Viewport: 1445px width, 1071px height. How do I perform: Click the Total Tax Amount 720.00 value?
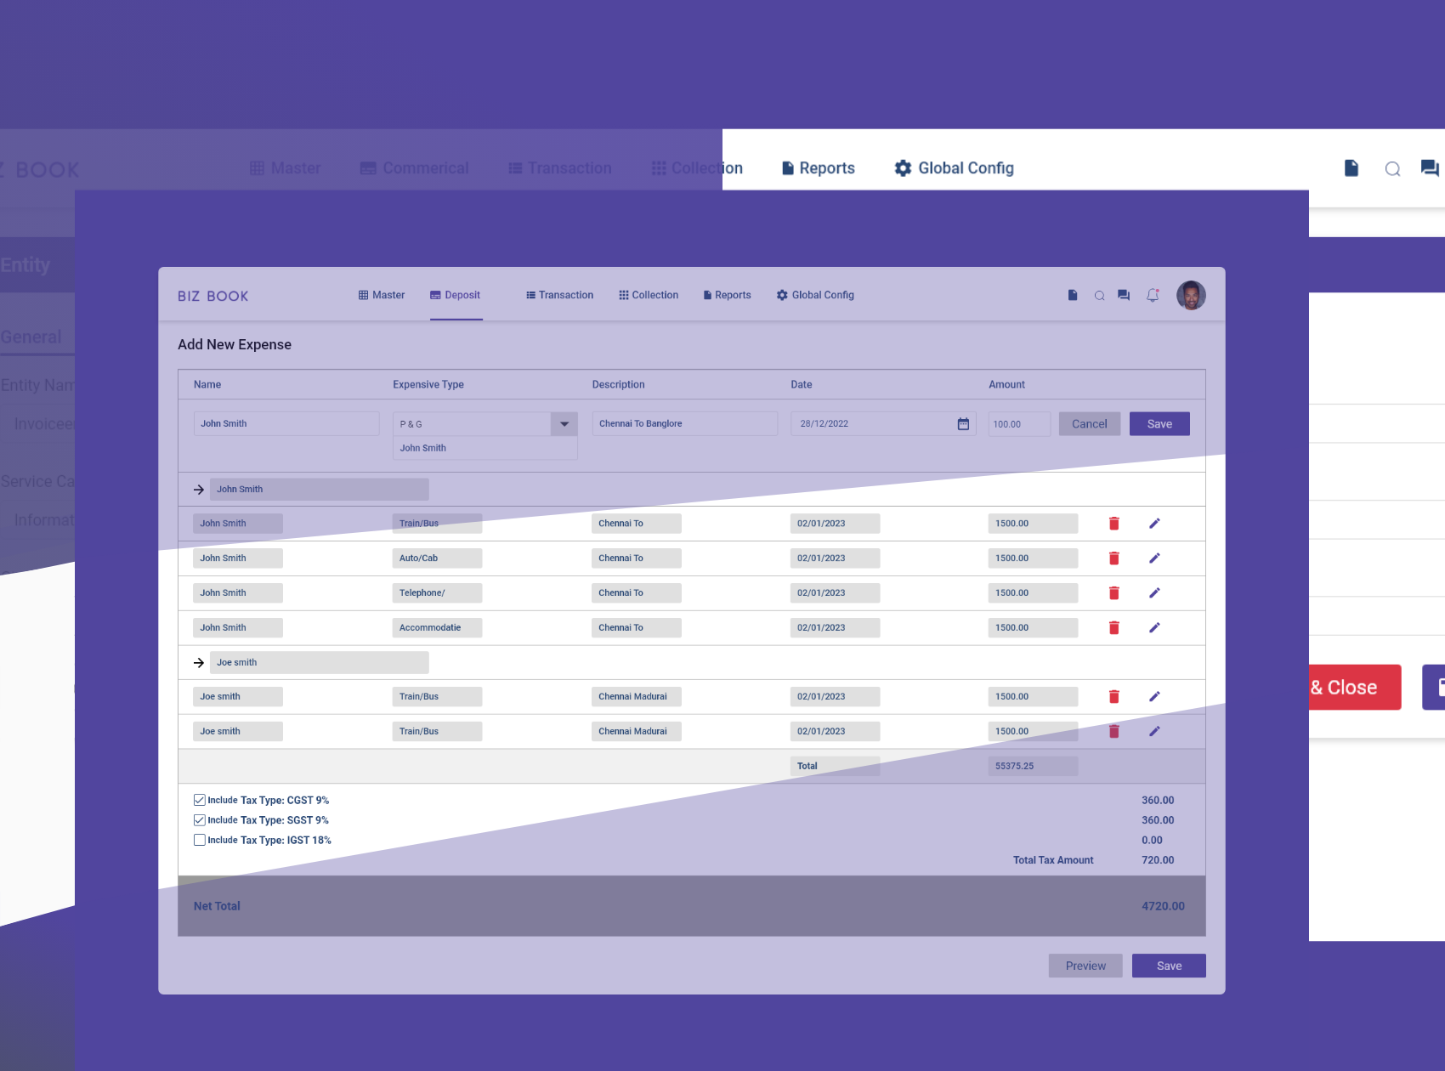click(x=1158, y=861)
